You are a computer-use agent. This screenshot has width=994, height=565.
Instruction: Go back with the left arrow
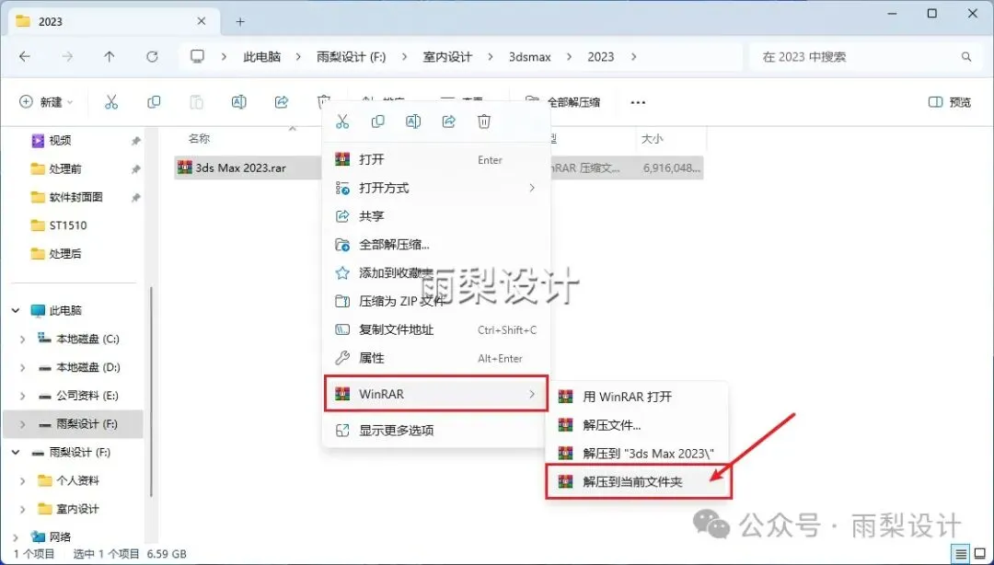coord(25,56)
